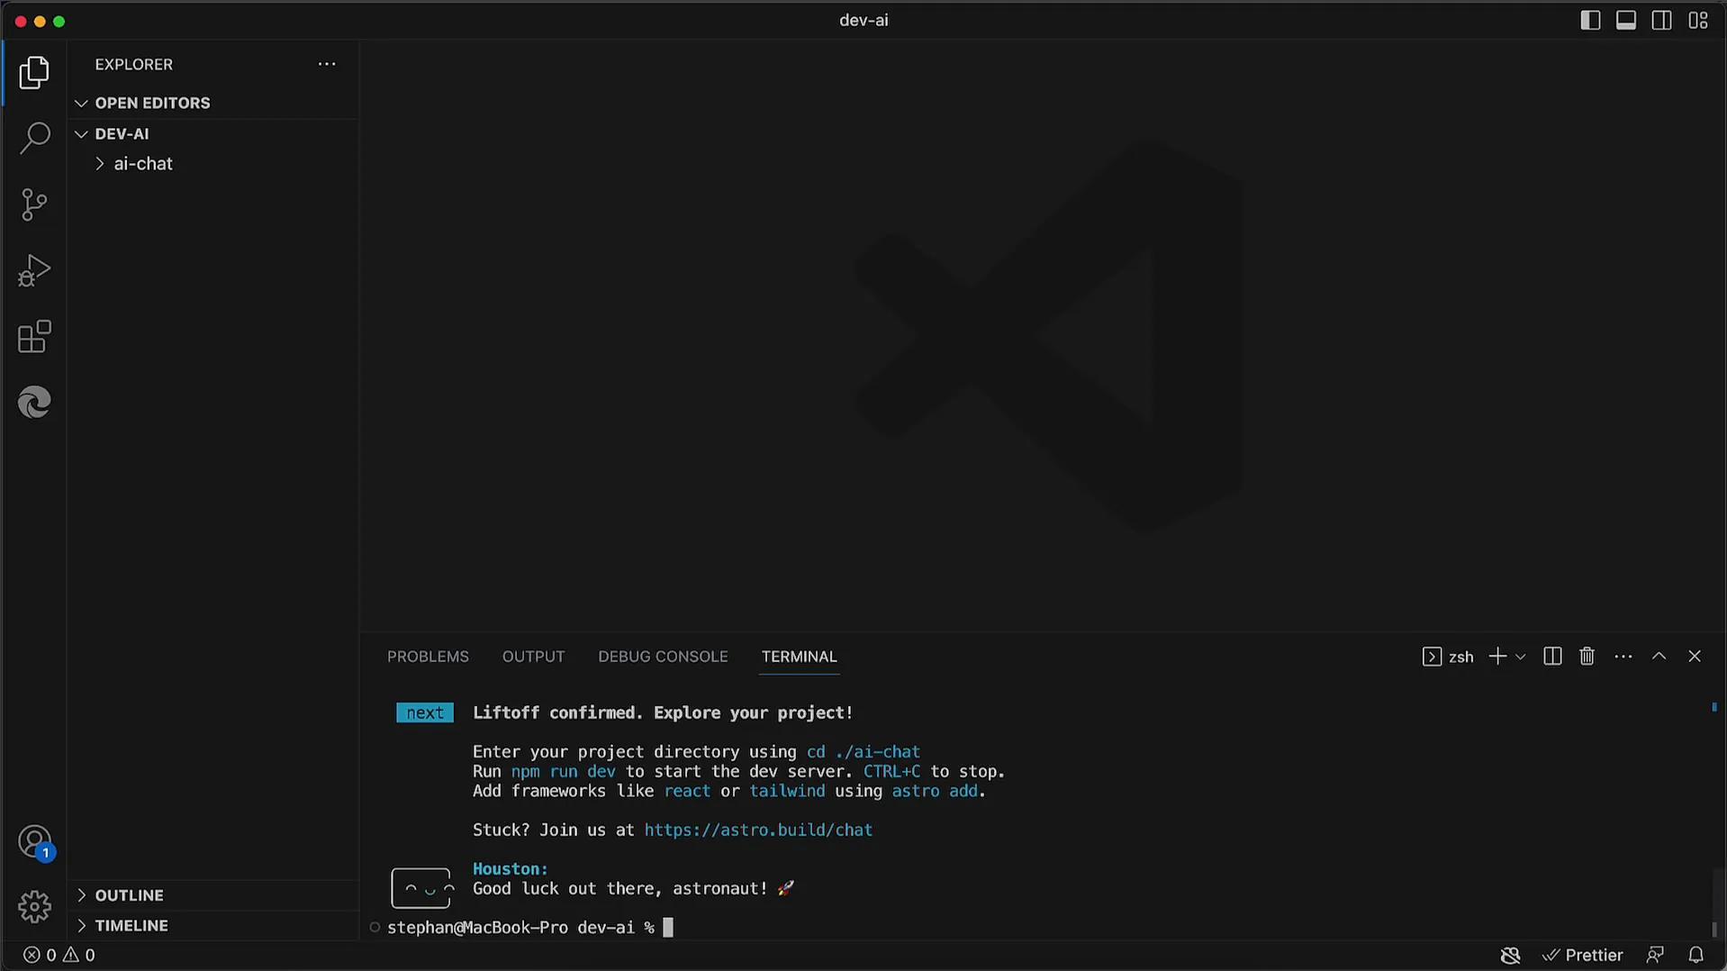The image size is (1727, 971).
Task: Click Prettier status bar item
Action: [x=1583, y=955]
